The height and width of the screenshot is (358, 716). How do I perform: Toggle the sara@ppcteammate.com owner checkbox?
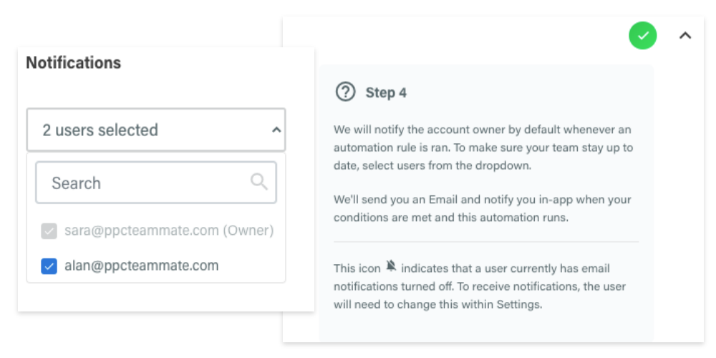pyautogui.click(x=49, y=231)
